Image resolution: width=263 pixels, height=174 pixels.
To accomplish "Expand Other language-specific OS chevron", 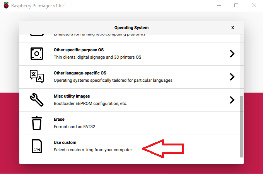I will click(232, 77).
